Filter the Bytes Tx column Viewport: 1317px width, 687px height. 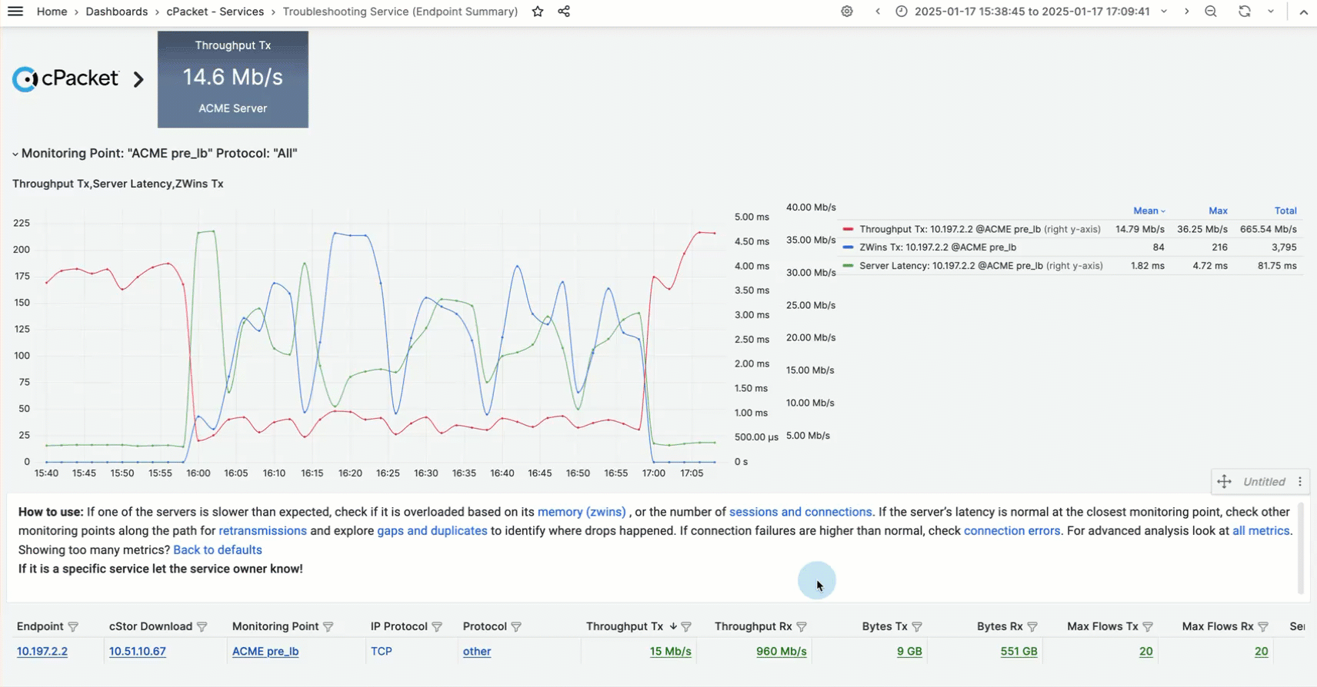[917, 627]
